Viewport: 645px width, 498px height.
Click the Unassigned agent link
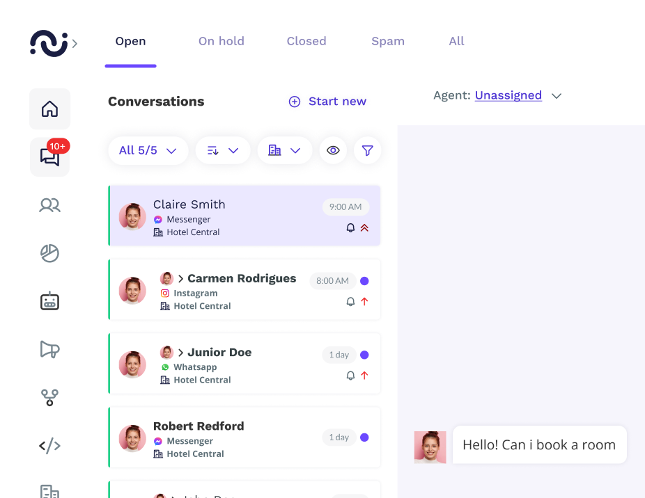coord(508,95)
